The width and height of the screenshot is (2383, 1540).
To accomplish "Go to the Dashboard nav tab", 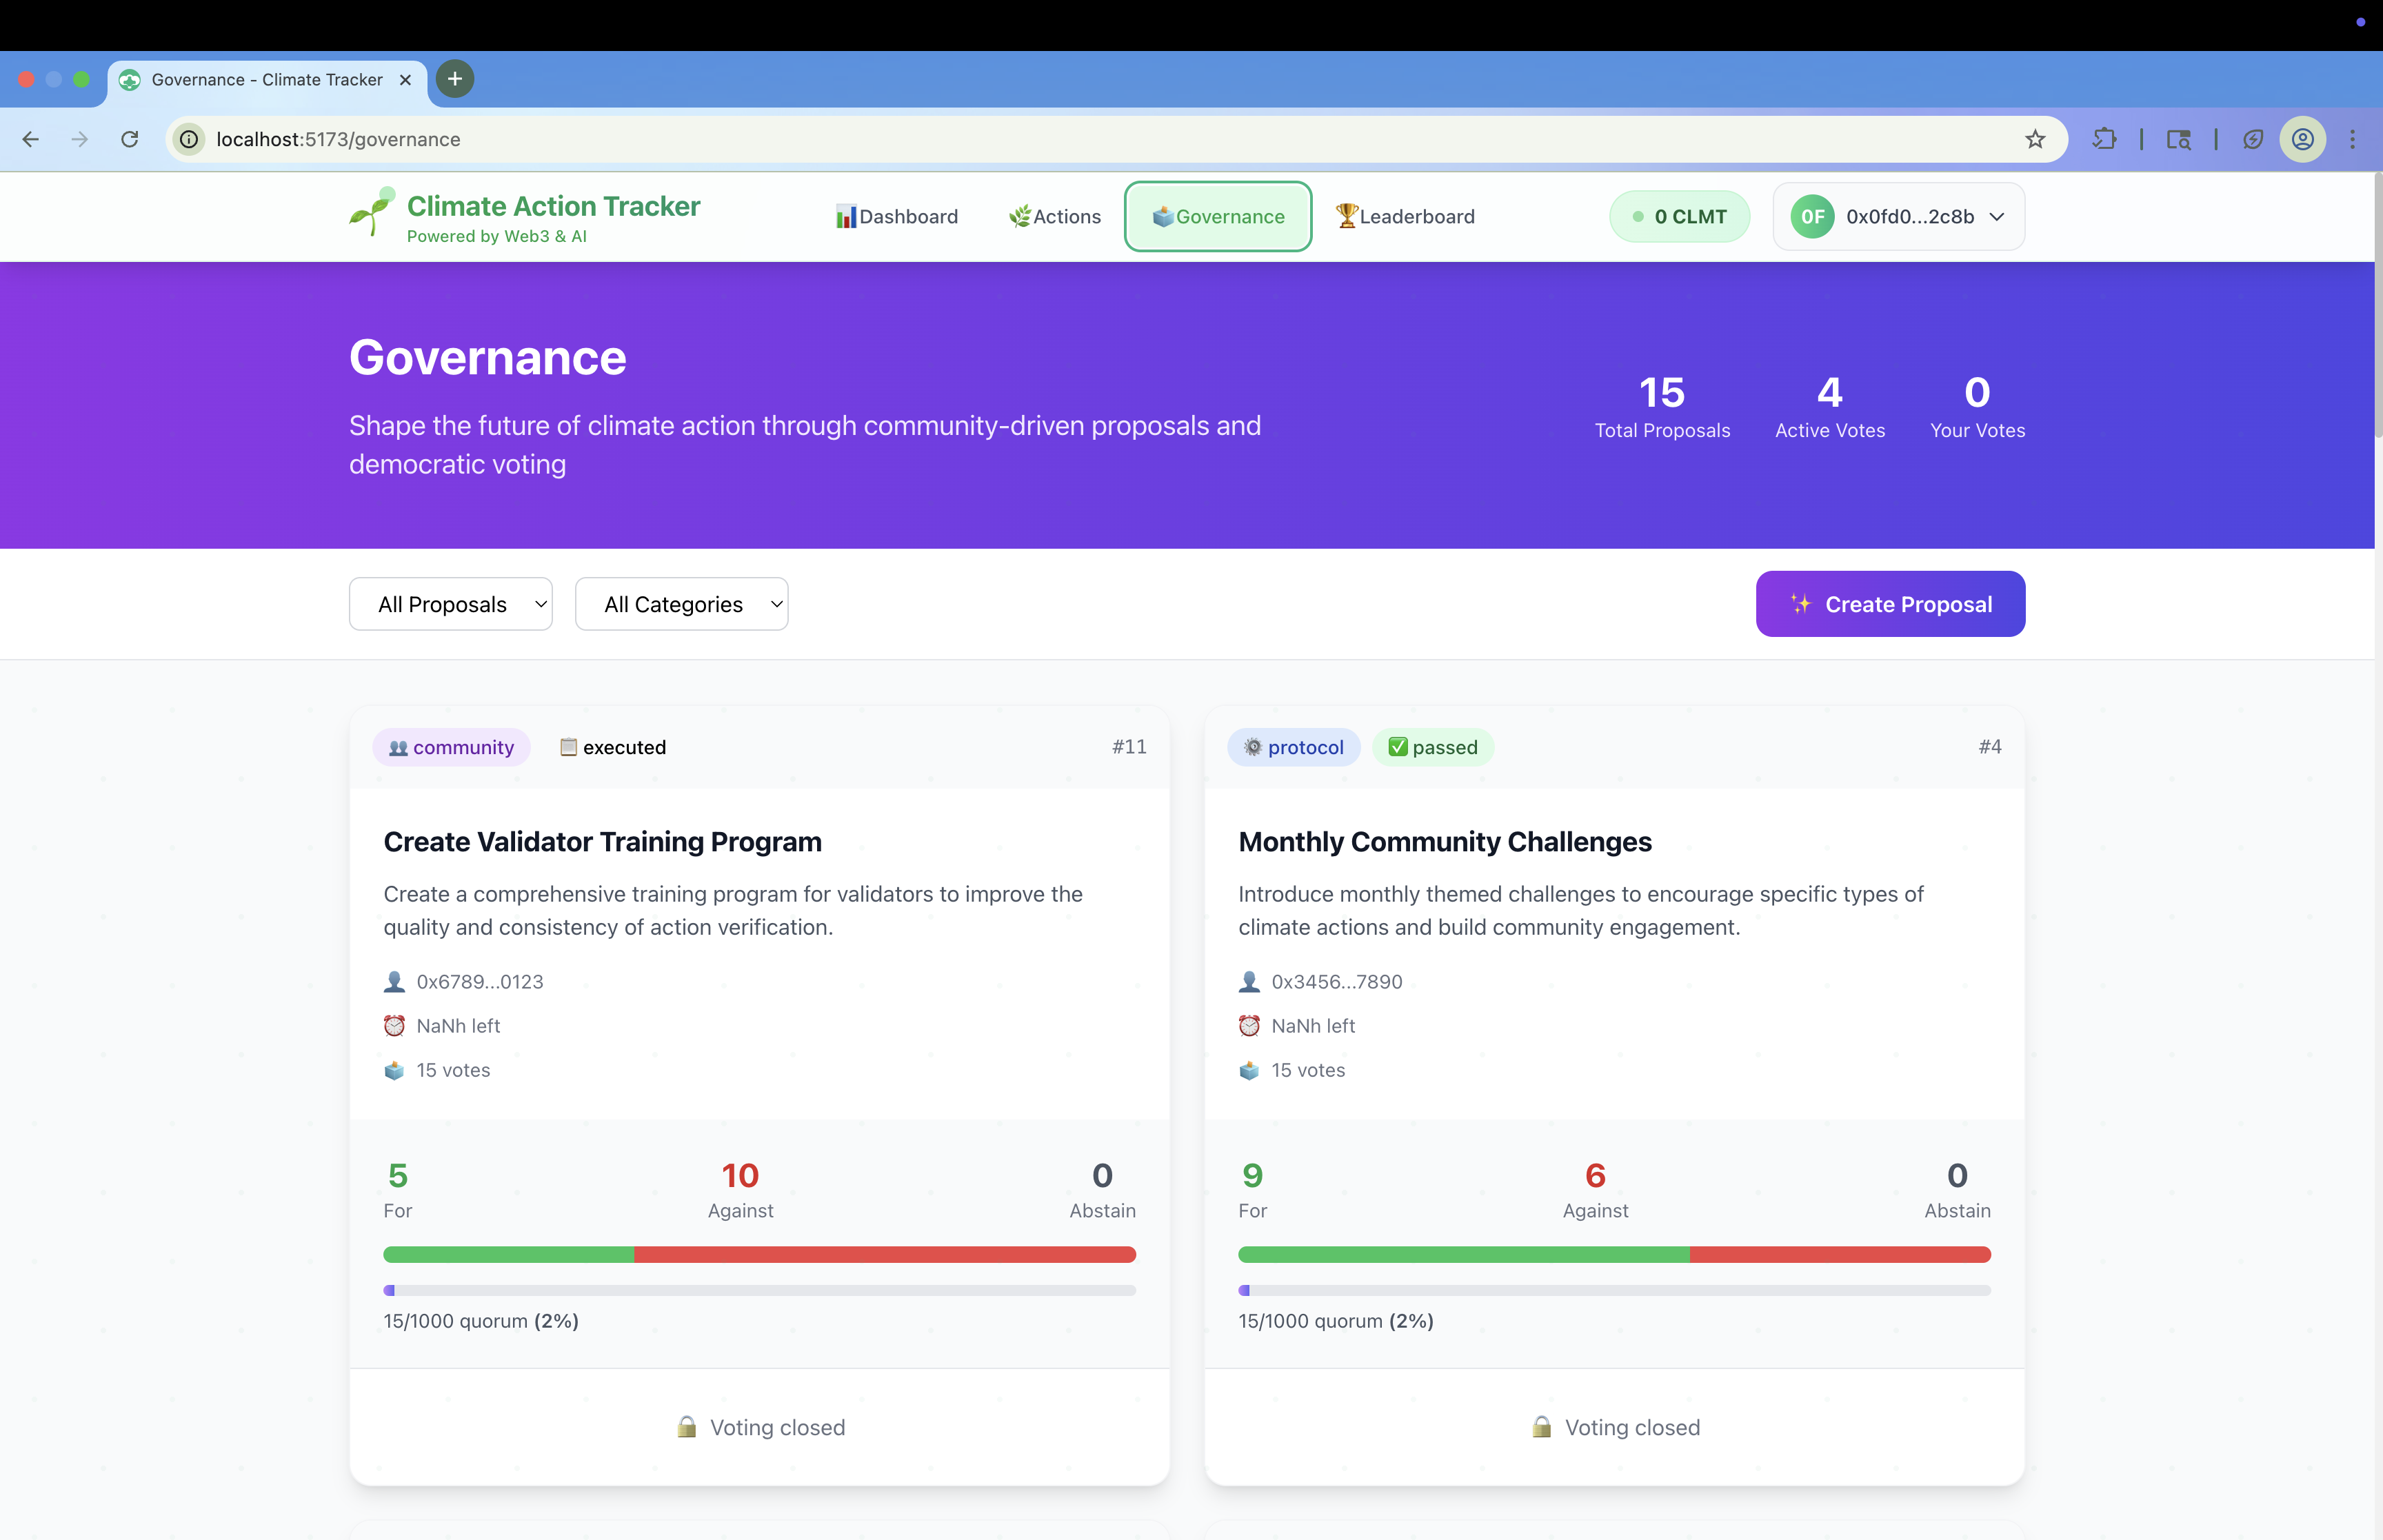I will tap(897, 217).
